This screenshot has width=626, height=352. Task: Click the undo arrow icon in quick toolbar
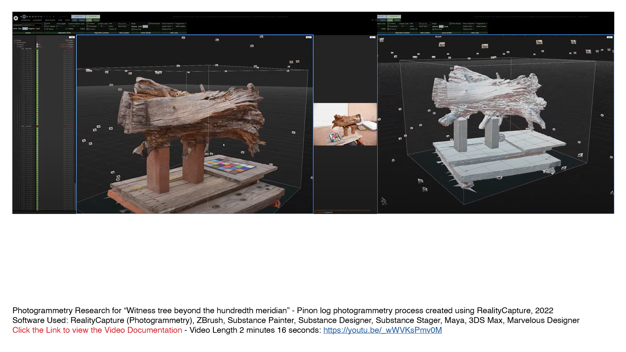pyautogui.click(x=44, y=17)
